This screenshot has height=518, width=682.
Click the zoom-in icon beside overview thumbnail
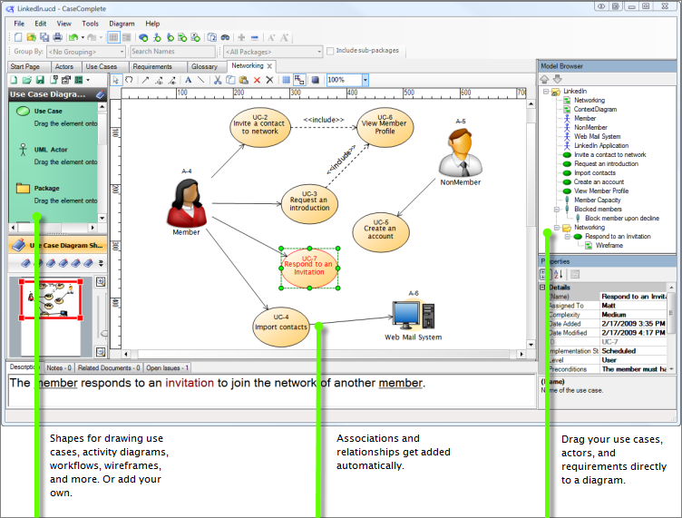pyautogui.click(x=101, y=282)
